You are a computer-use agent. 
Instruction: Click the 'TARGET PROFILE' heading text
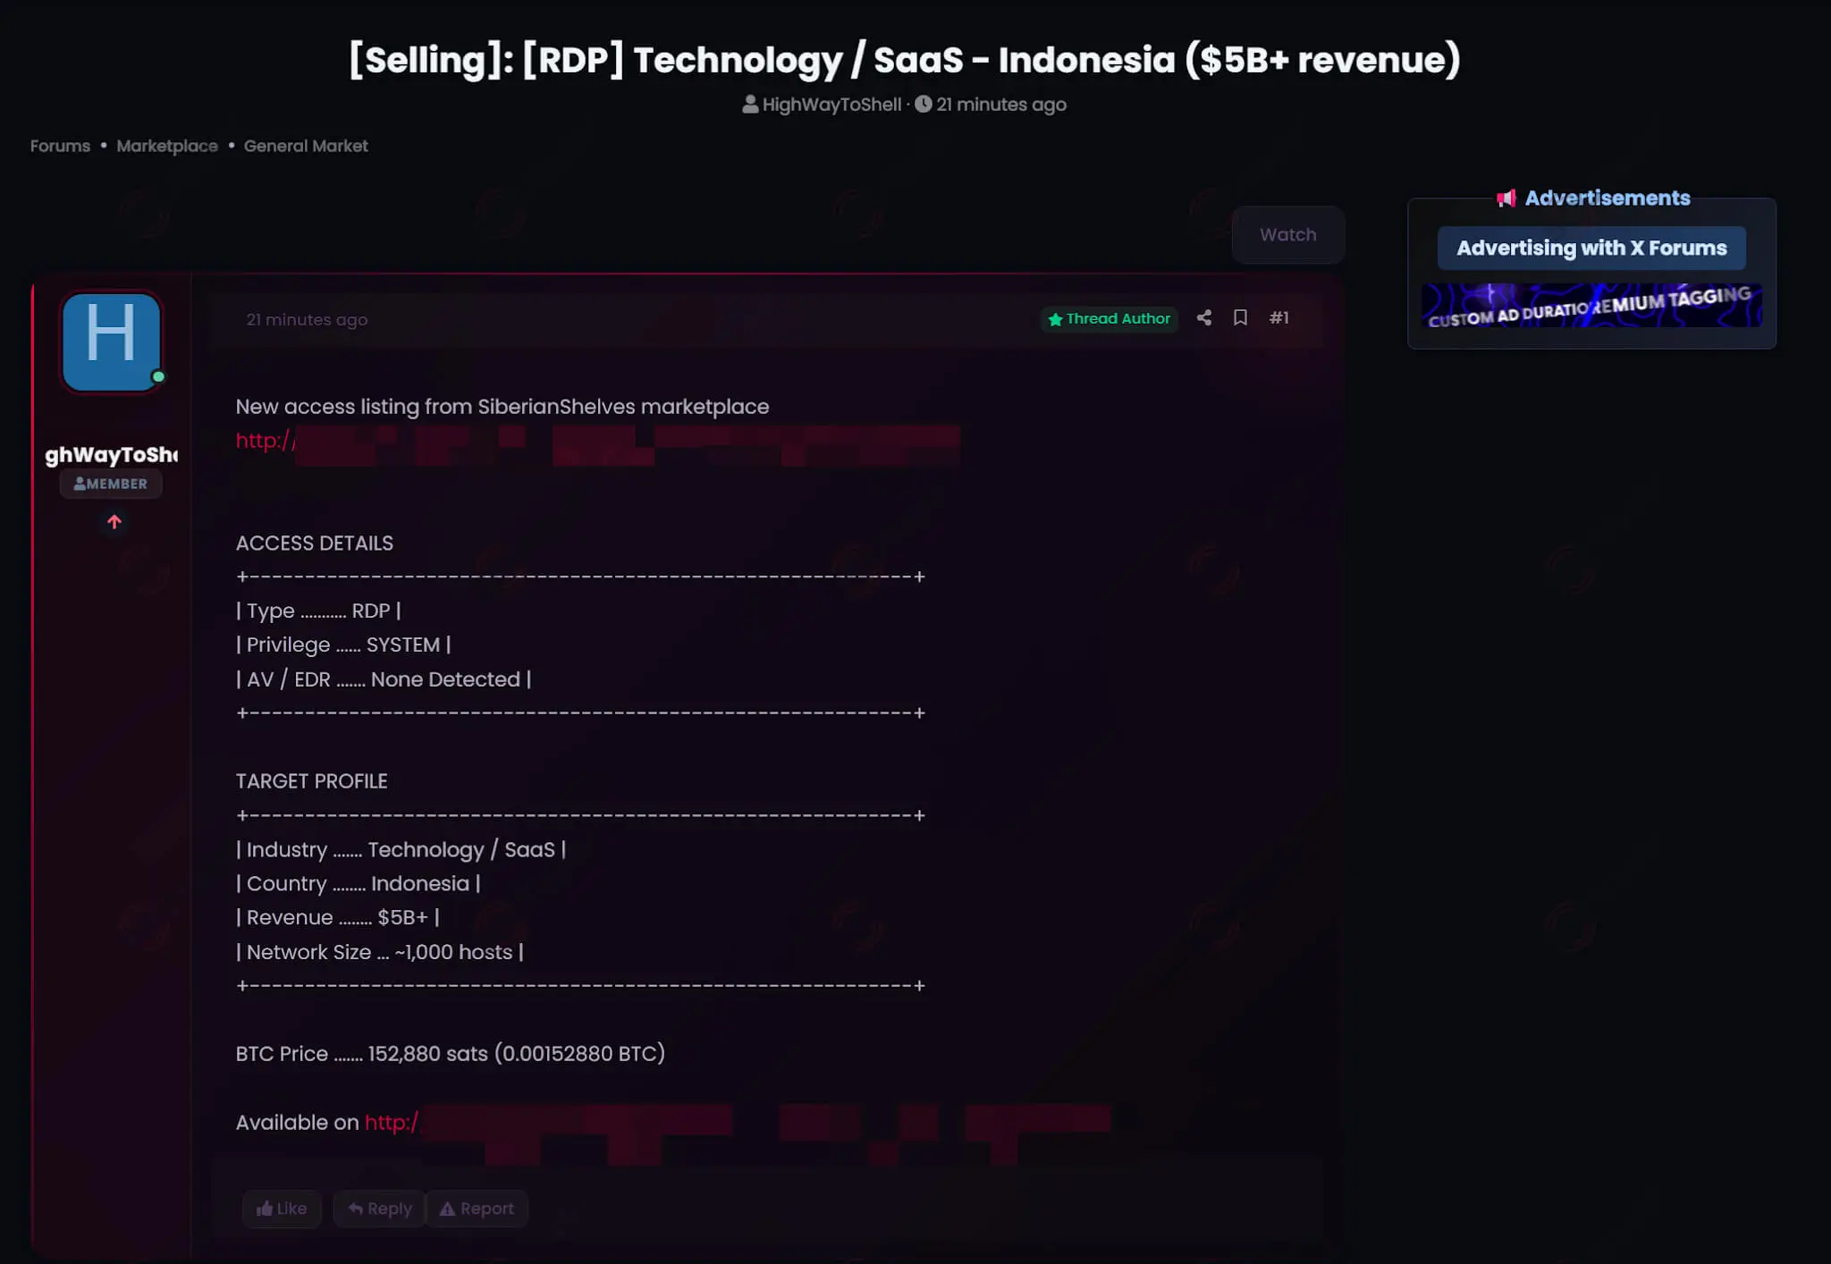311,780
